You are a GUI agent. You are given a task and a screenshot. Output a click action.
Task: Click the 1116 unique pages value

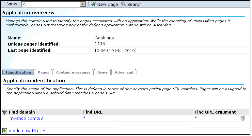(100, 44)
